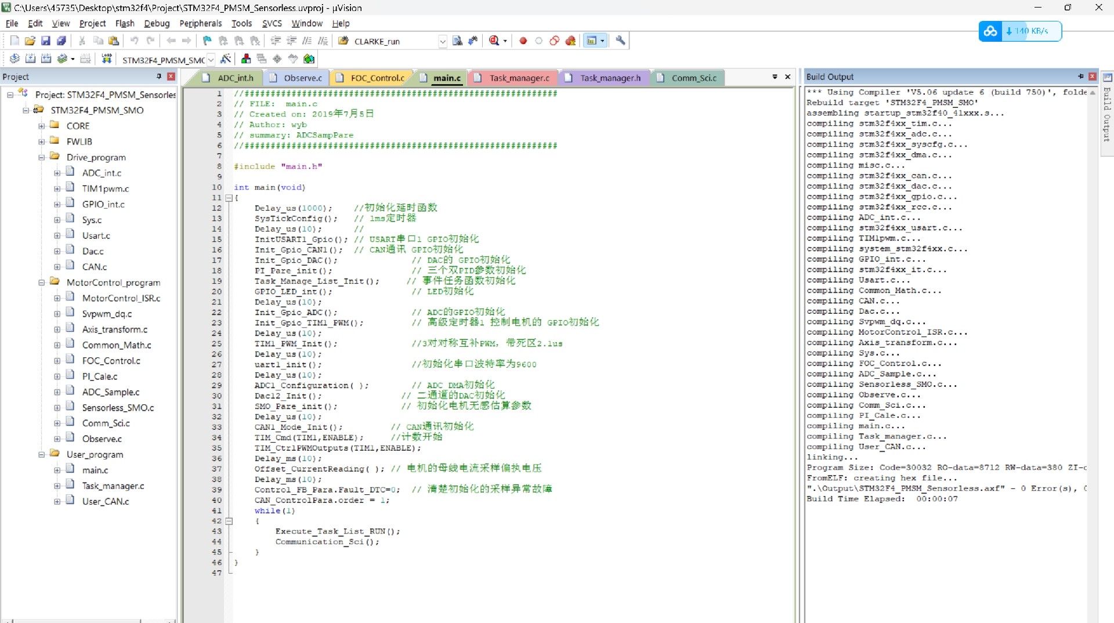Viewport: 1114px width, 623px height.
Task: Save the current file
Action: click(45, 41)
